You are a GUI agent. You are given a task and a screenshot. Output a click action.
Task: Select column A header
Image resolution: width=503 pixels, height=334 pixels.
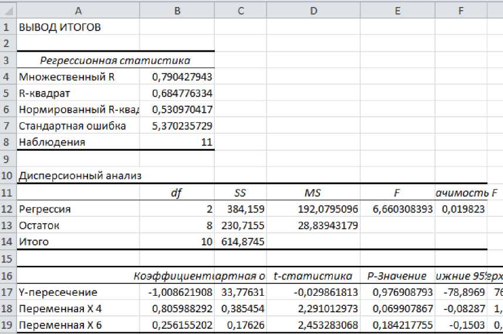click(78, 9)
